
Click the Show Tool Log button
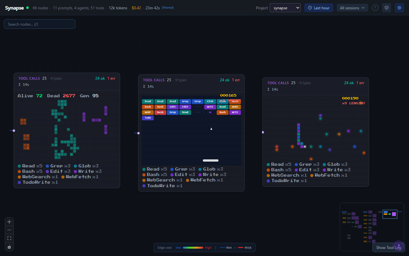click(x=389, y=247)
